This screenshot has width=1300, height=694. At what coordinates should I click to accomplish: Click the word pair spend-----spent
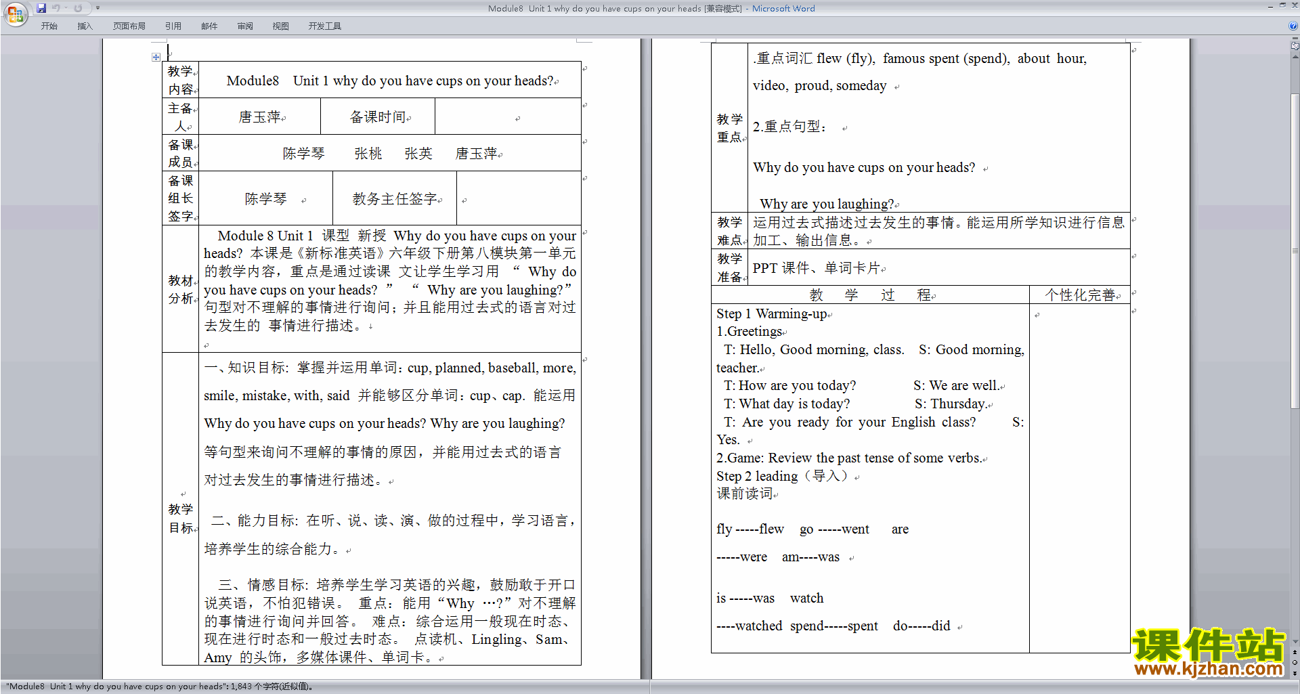(x=833, y=626)
